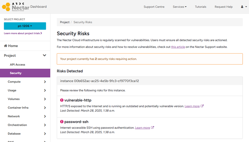Open the Tutorials navigation item
The height and width of the screenshot is (142, 249).
(x=200, y=7)
